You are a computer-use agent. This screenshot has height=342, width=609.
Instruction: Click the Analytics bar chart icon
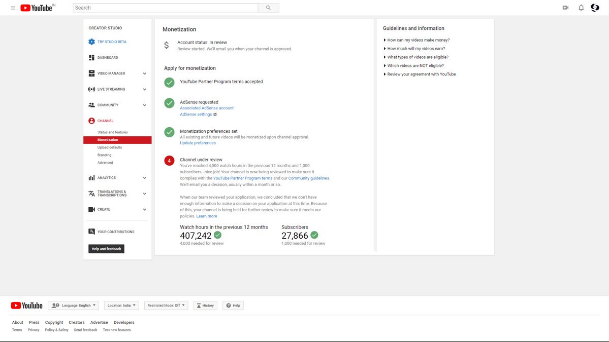(x=91, y=178)
